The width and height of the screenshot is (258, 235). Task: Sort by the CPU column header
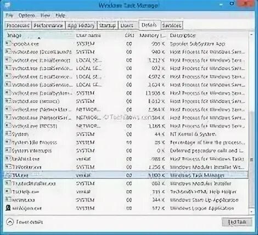tap(130, 35)
